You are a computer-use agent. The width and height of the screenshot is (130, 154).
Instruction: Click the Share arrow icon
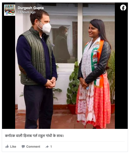pyautogui.click(x=47, y=147)
